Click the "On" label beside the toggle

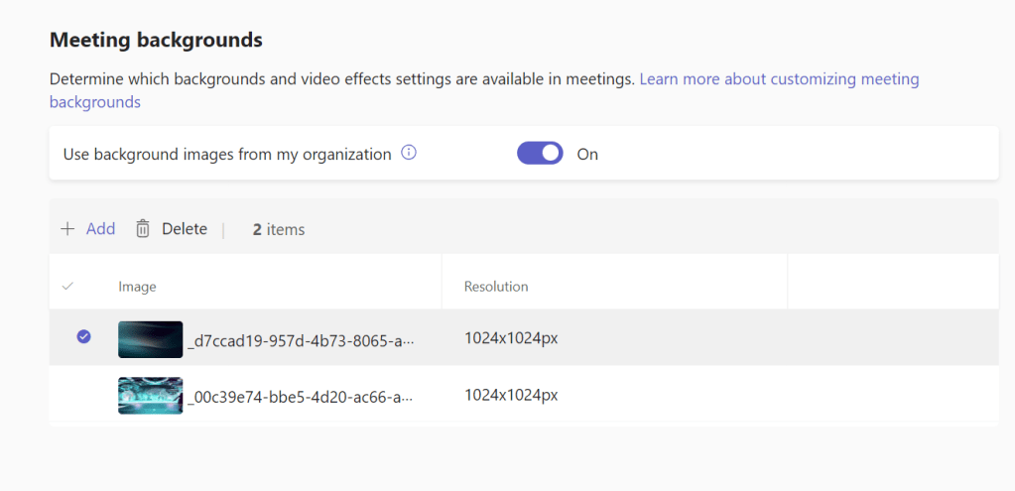(587, 154)
